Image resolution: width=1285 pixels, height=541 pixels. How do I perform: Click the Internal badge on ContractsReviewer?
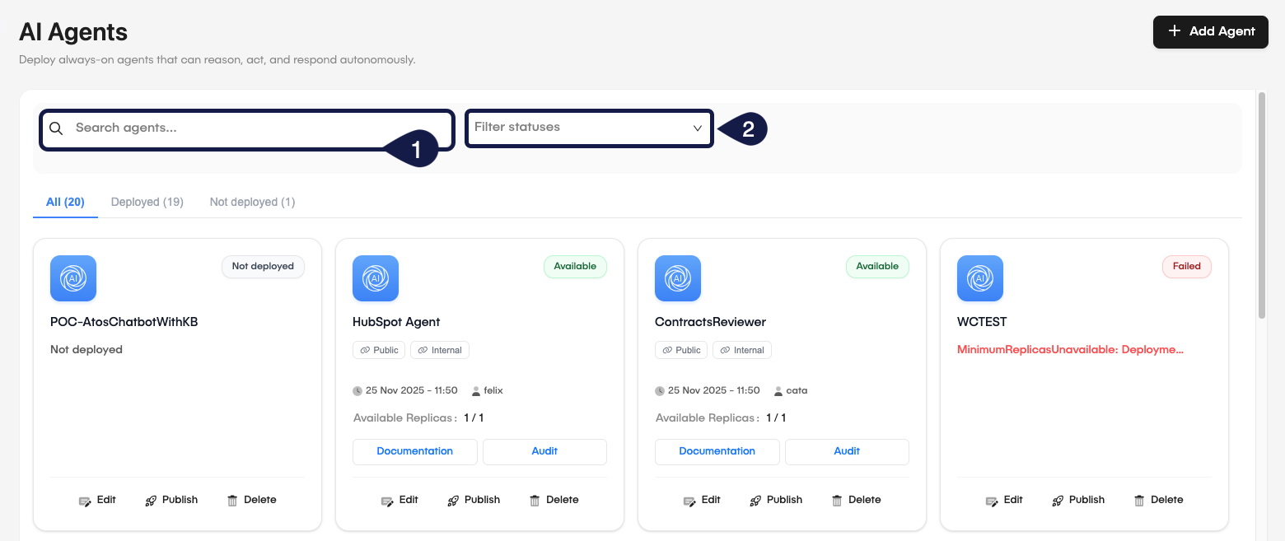741,349
